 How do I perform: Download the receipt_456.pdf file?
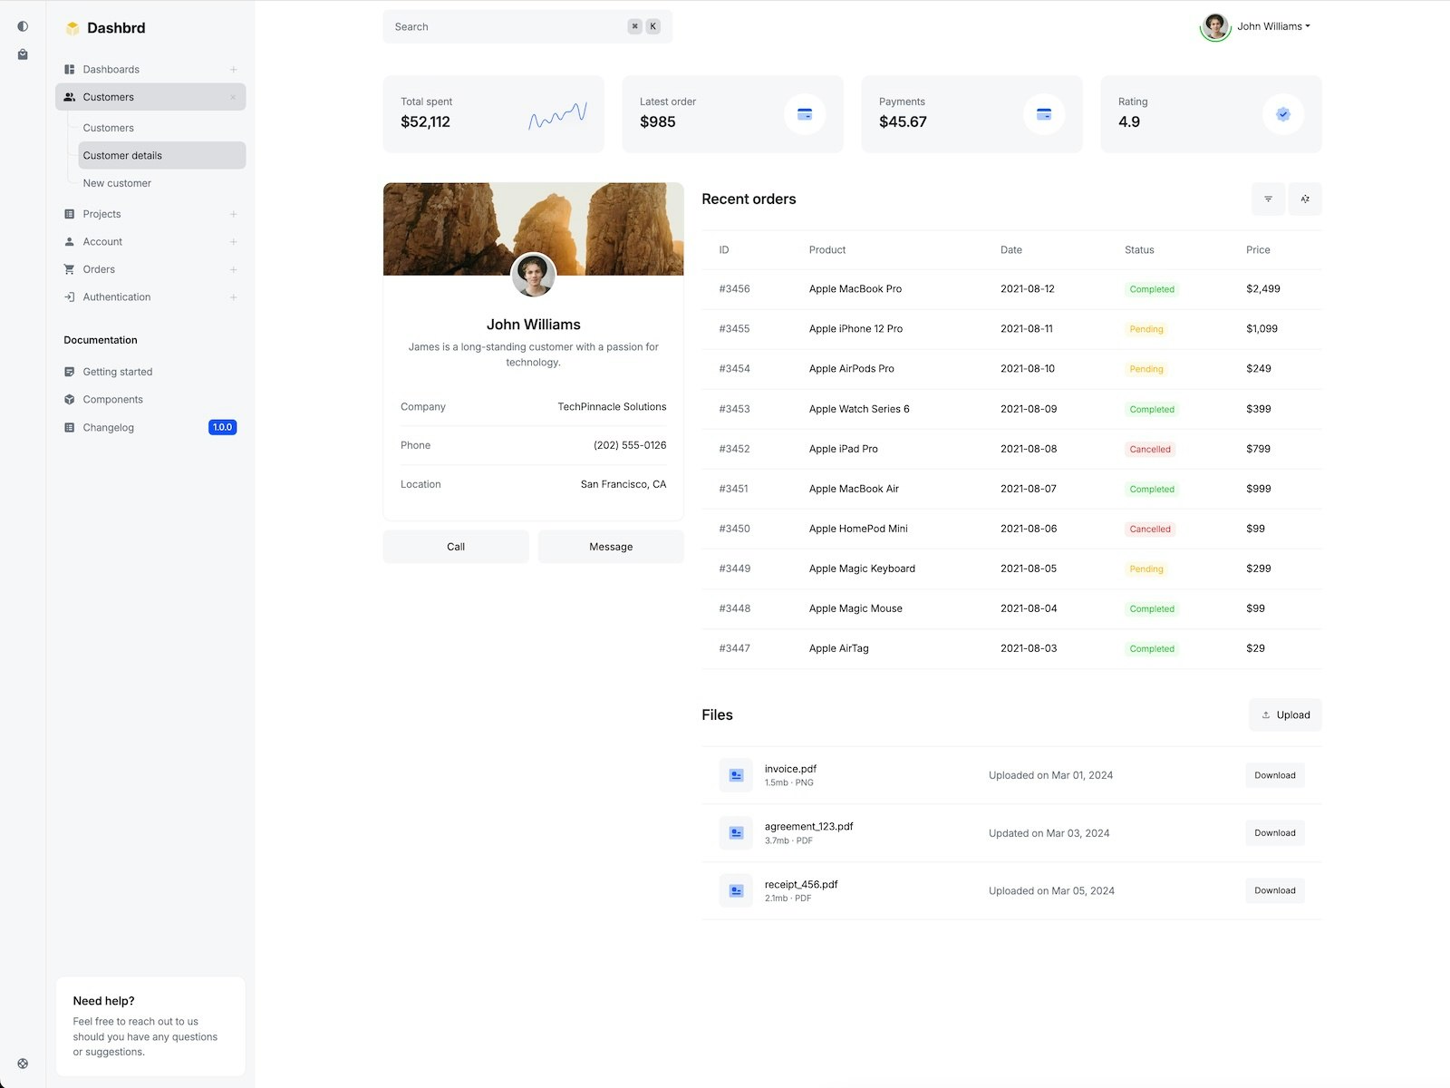click(x=1274, y=890)
